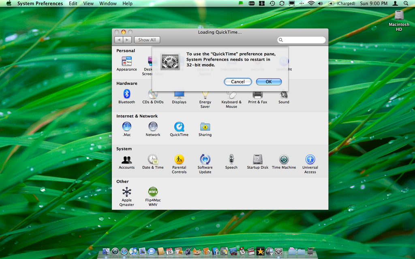
Task: Open the Edit menu
Action: (73, 3)
